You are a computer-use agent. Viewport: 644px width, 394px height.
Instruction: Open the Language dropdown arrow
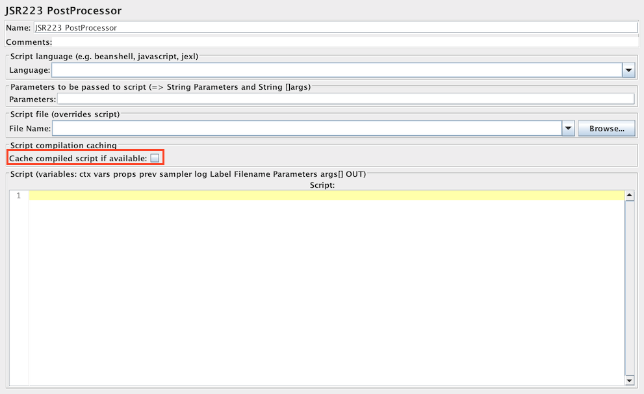click(x=628, y=70)
